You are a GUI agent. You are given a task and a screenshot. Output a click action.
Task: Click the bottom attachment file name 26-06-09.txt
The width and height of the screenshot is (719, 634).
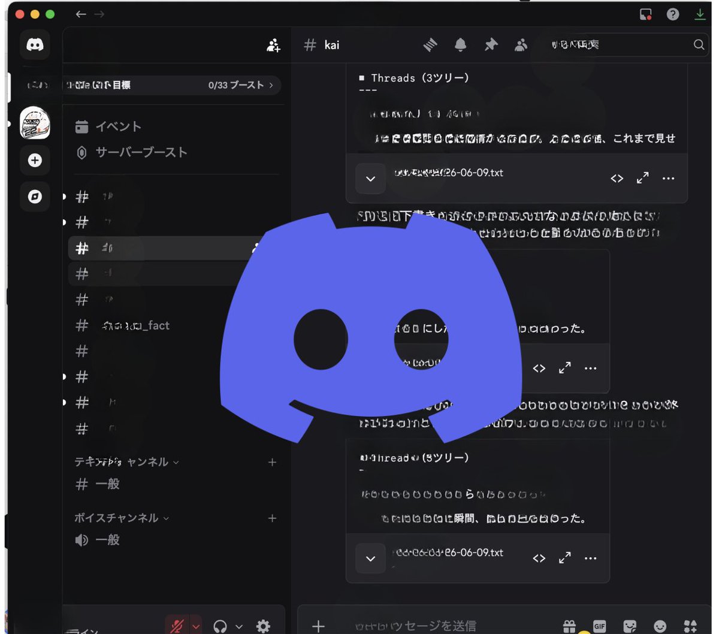click(x=449, y=553)
